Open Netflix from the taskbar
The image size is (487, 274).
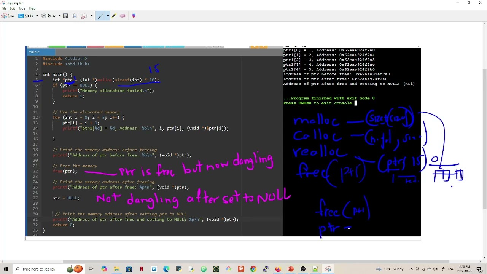tap(142, 269)
